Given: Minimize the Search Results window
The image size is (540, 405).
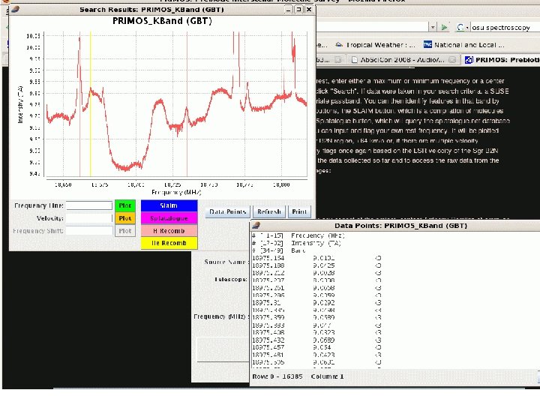Looking at the screenshot, I should click(289, 10).
